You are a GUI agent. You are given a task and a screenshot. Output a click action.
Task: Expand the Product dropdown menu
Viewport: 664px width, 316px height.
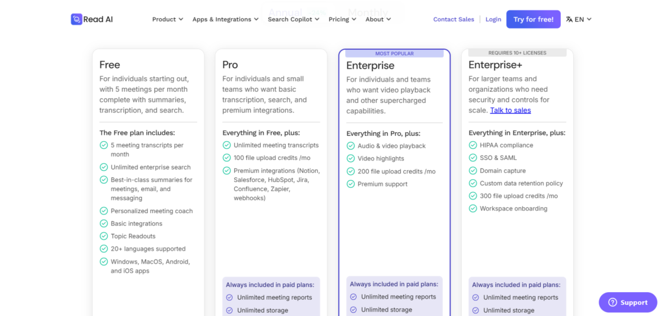pyautogui.click(x=167, y=19)
